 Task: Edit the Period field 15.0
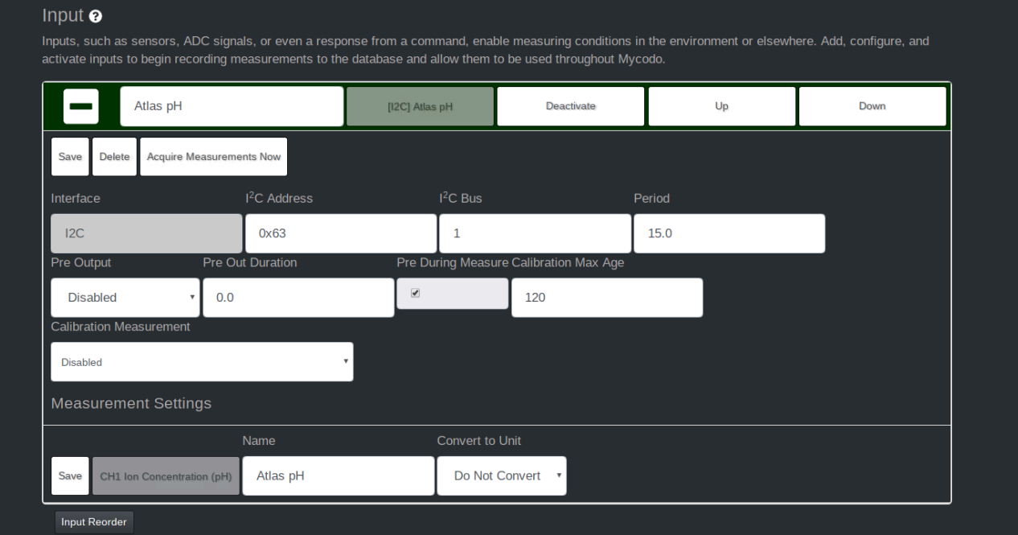coord(729,233)
